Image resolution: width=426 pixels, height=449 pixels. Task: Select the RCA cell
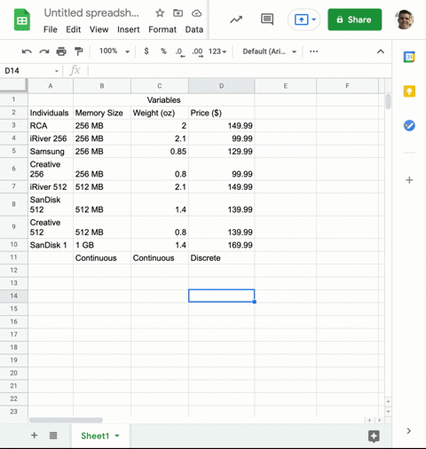point(51,125)
